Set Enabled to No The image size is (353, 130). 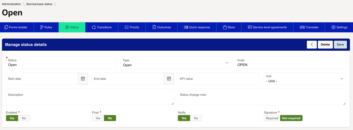[24, 118]
